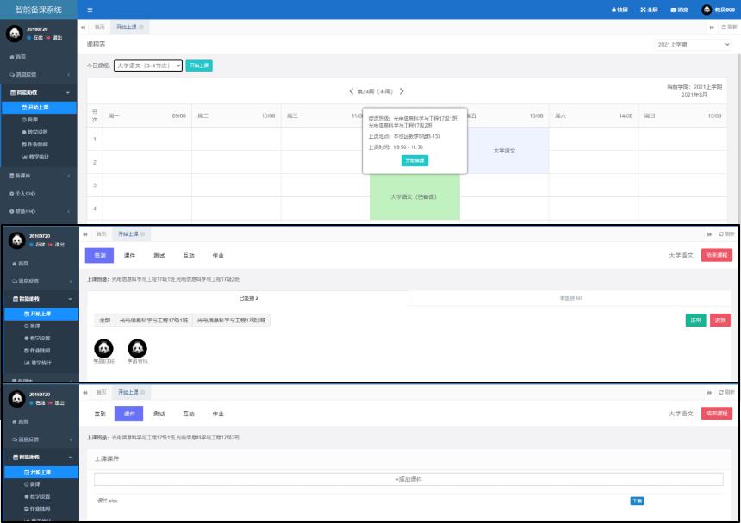This screenshot has height=523, width=741.
Task: Open 个人中心 in the sidebar
Action: [24, 193]
